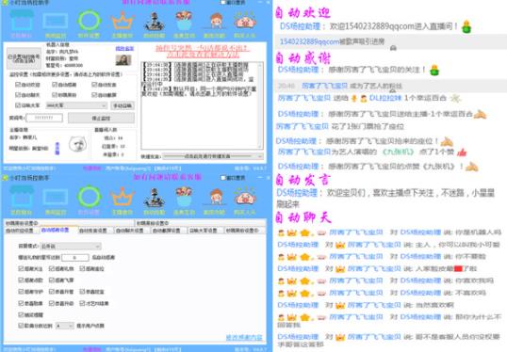Open the flower-bucket icon in top window toolbar
This screenshot has height=352, width=507.
(x=184, y=21)
